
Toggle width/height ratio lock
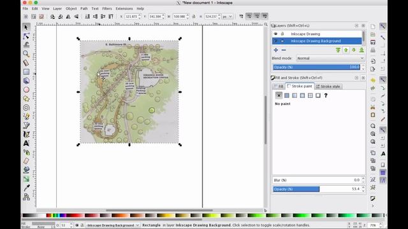(194, 17)
